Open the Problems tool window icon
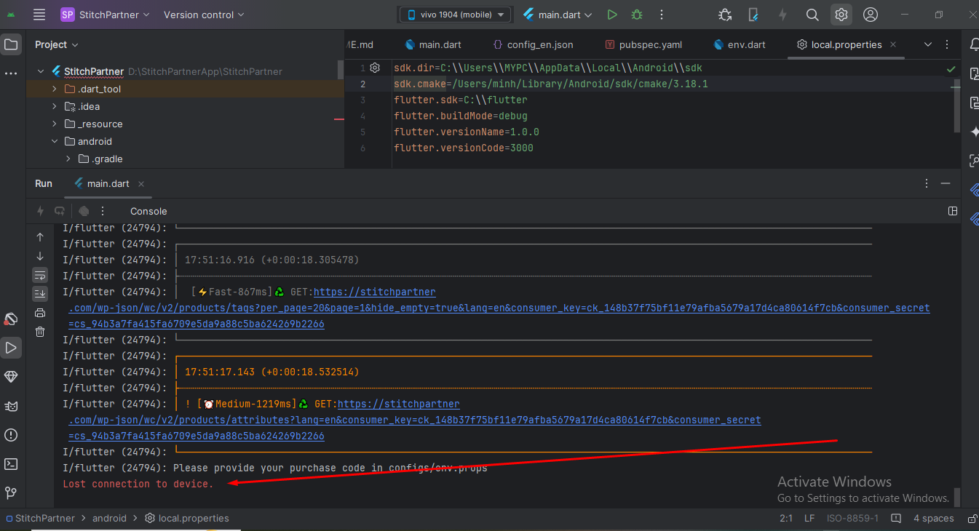 (x=11, y=435)
